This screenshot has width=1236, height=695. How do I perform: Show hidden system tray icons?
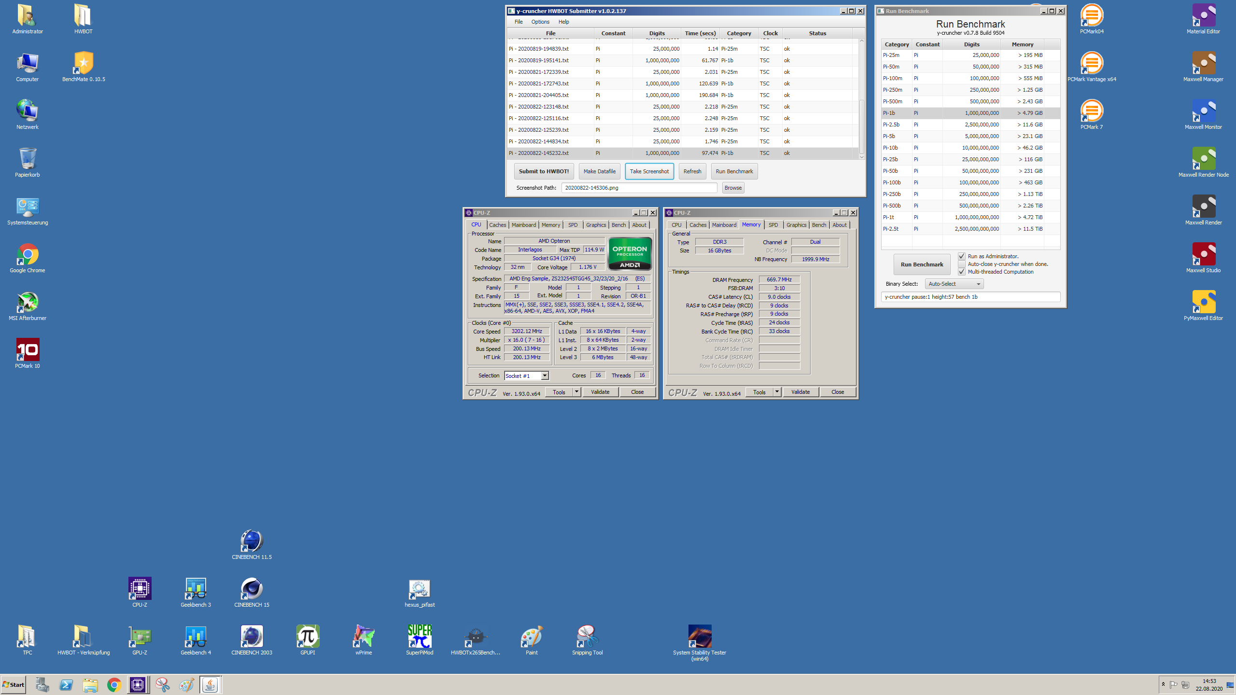pos(1163,684)
